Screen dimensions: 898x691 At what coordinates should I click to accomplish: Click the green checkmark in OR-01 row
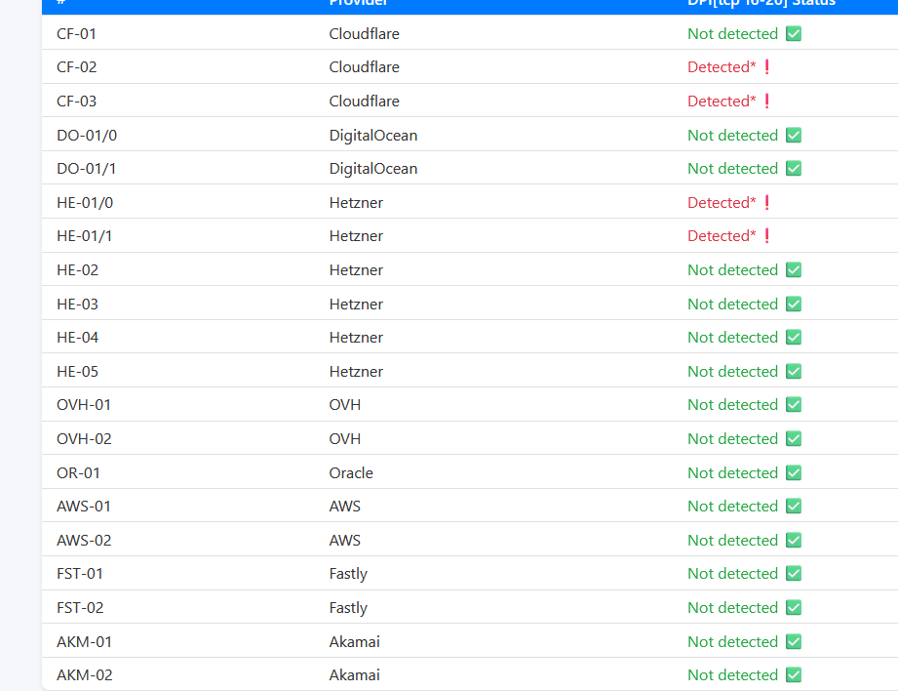pyautogui.click(x=794, y=473)
